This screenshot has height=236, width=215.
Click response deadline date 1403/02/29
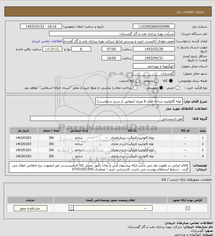coord(154,49)
